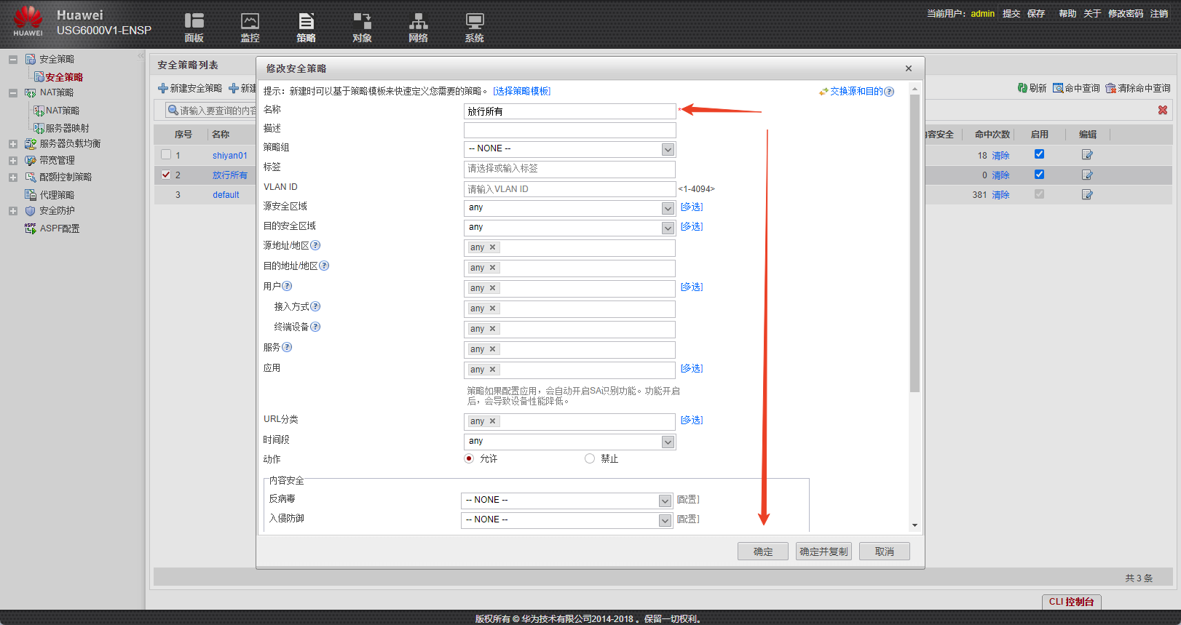1181x625 pixels.
Task: Click the Huawei logo
Action: [x=28, y=20]
